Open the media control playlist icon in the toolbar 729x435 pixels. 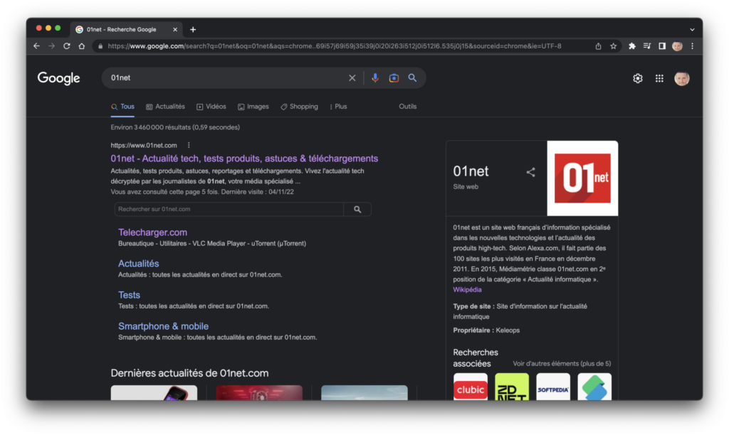coord(646,46)
